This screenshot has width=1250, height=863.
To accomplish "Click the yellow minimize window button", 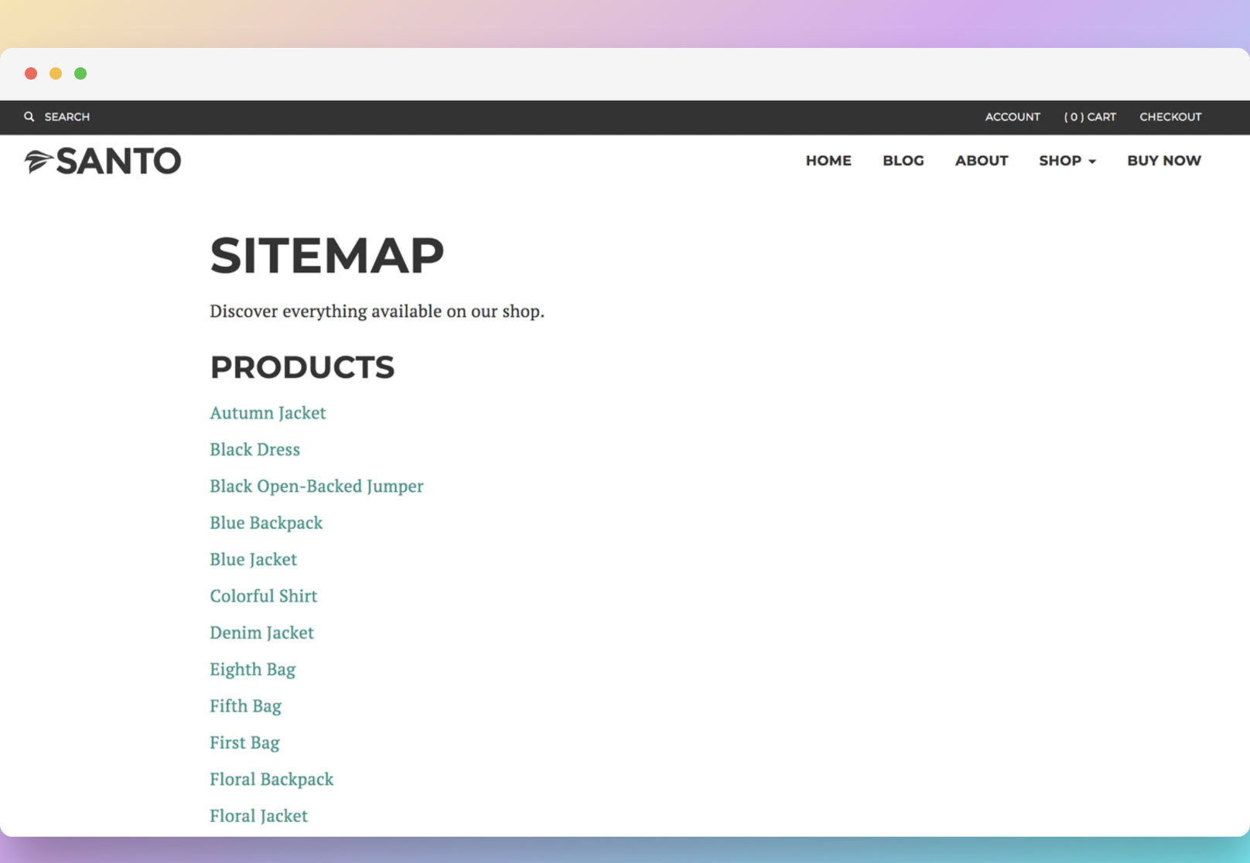I will click(56, 73).
